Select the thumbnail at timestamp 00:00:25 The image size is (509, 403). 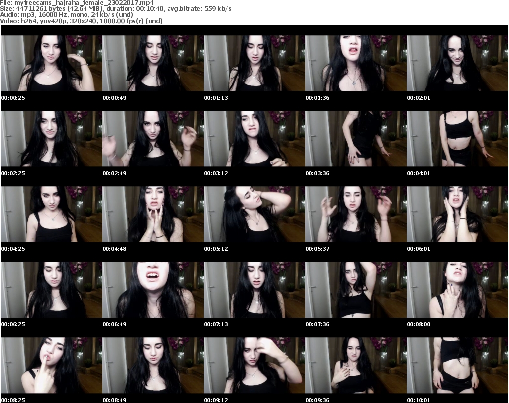(x=51, y=63)
